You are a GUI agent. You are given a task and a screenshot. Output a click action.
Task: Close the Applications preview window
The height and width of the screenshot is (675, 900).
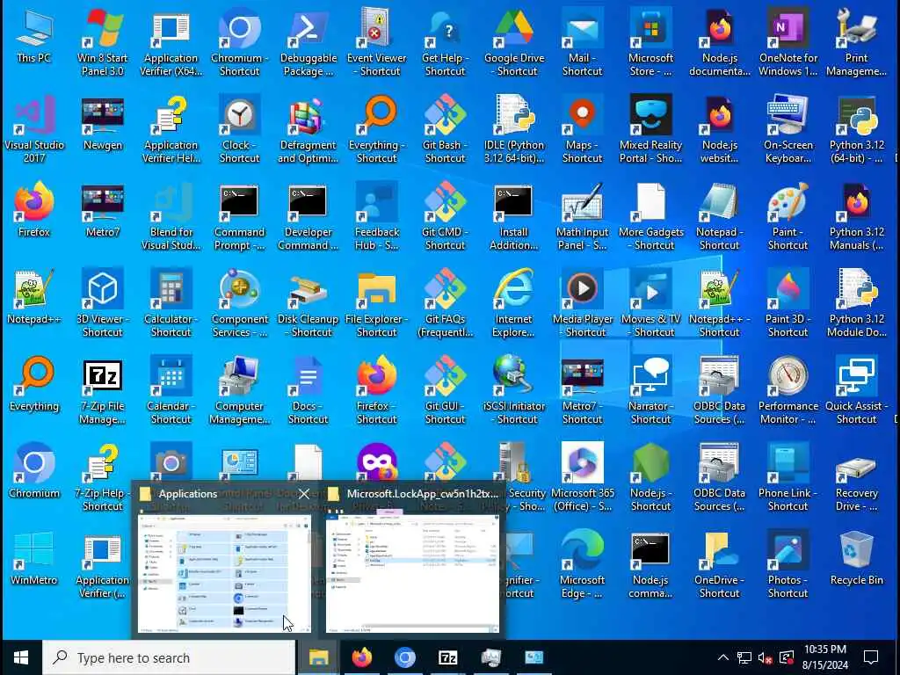coord(303,494)
